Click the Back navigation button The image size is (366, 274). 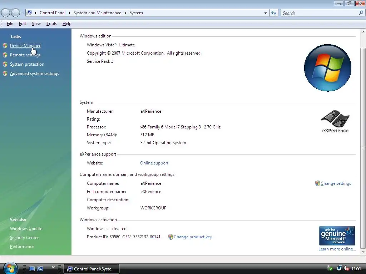[6, 13]
